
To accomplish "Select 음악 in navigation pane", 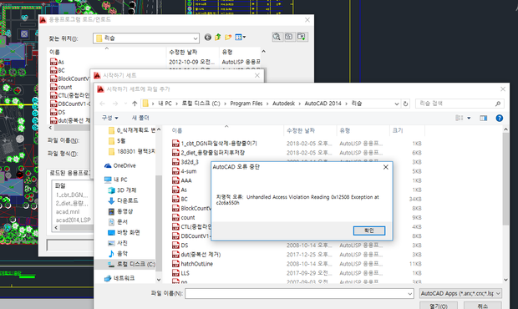I will click(x=118, y=254).
